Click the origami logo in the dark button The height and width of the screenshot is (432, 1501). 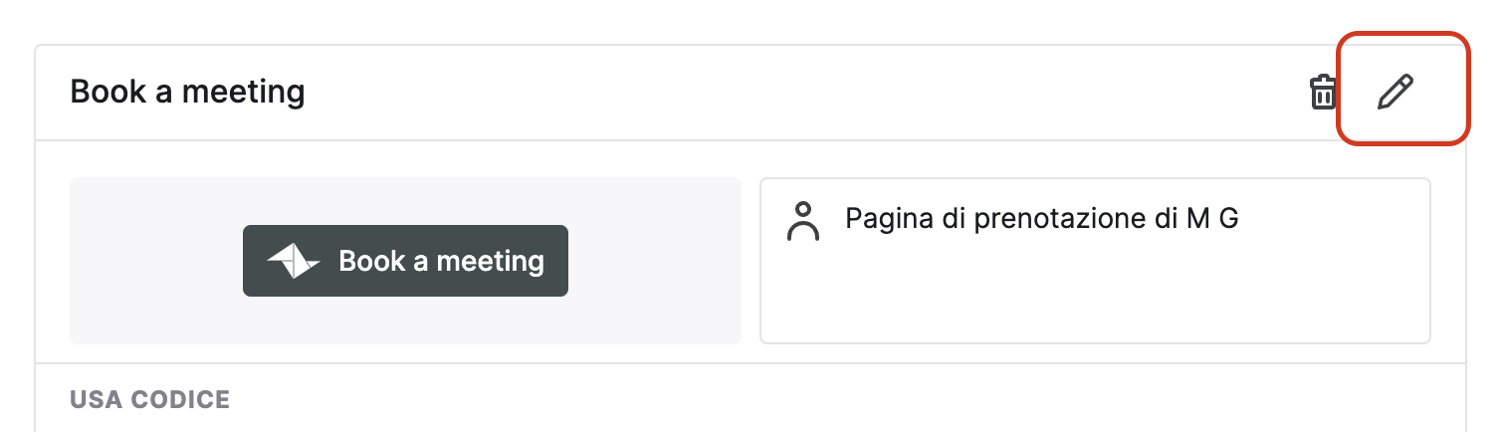293,261
